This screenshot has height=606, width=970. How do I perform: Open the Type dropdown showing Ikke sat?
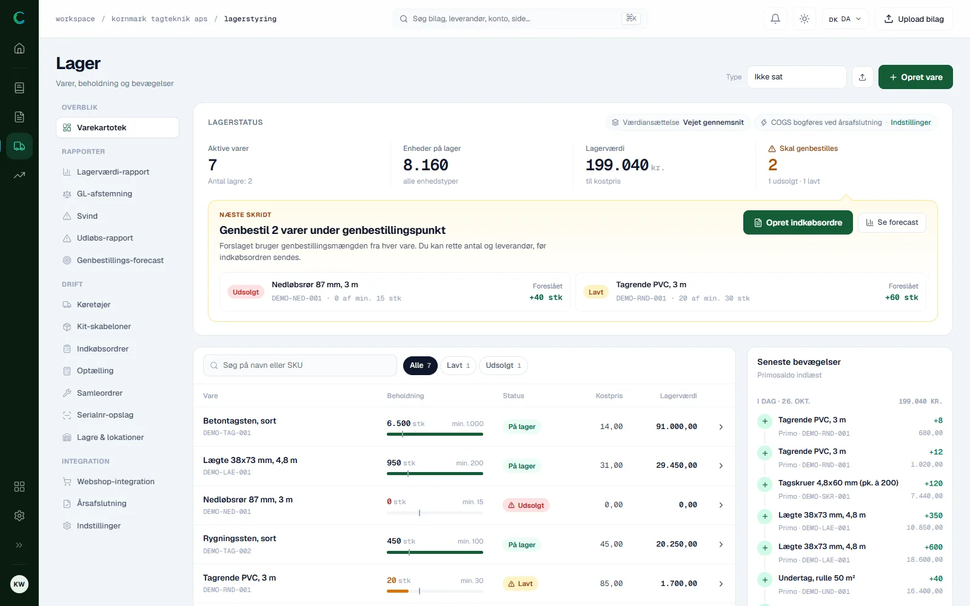(x=797, y=77)
